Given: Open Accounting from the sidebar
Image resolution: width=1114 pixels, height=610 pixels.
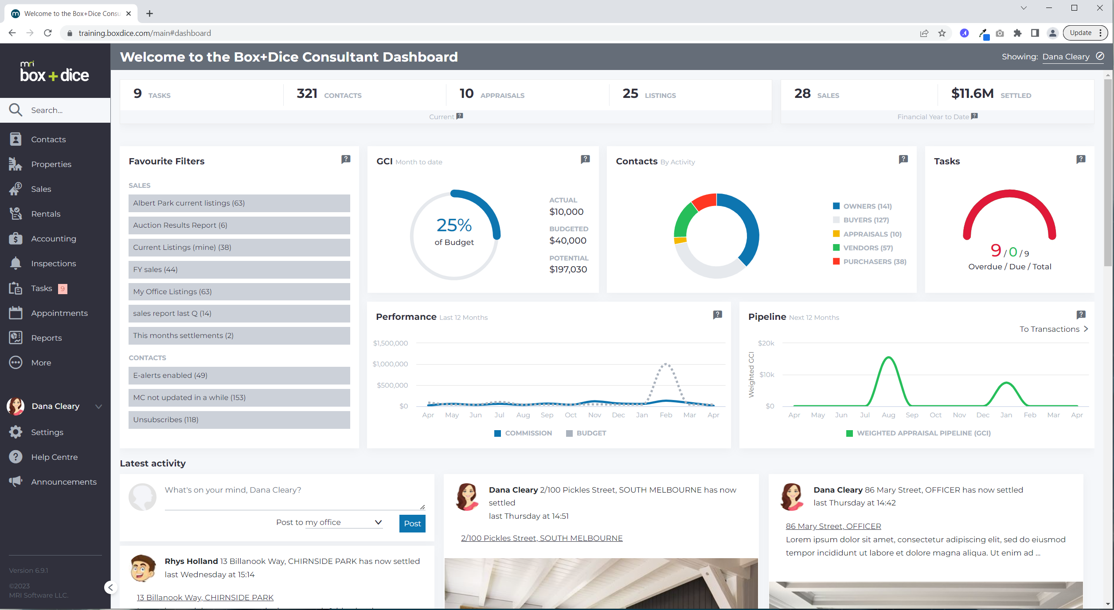Looking at the screenshot, I should 53,238.
